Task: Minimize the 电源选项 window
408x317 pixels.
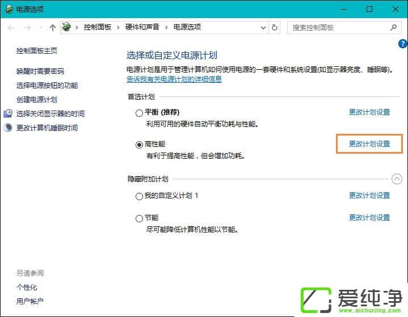Action: [x=344, y=10]
